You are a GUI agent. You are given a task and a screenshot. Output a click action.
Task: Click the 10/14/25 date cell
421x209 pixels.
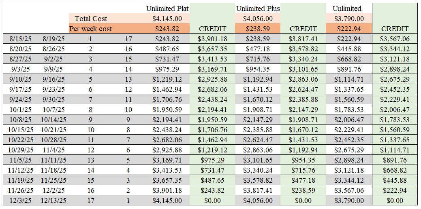click(53, 120)
